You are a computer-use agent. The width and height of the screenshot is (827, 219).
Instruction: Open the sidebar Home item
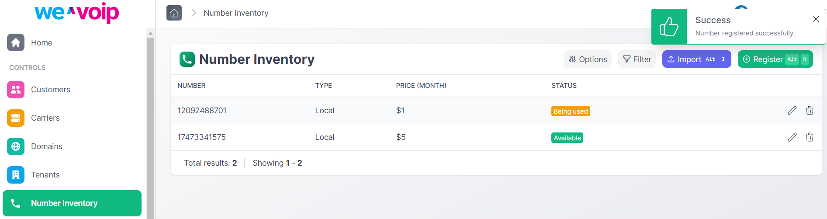[72, 42]
